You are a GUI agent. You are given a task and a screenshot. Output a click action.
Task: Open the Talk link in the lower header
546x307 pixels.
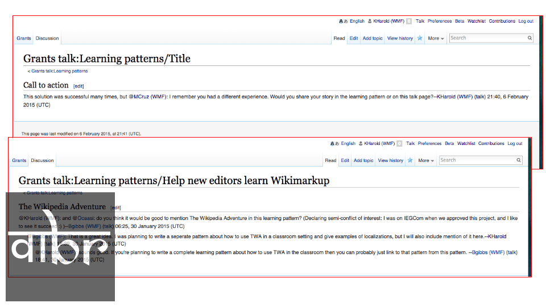click(x=410, y=143)
